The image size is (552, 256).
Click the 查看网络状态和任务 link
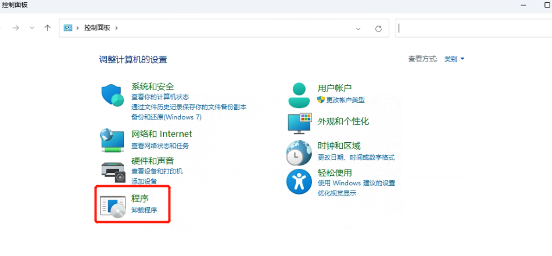click(x=160, y=146)
